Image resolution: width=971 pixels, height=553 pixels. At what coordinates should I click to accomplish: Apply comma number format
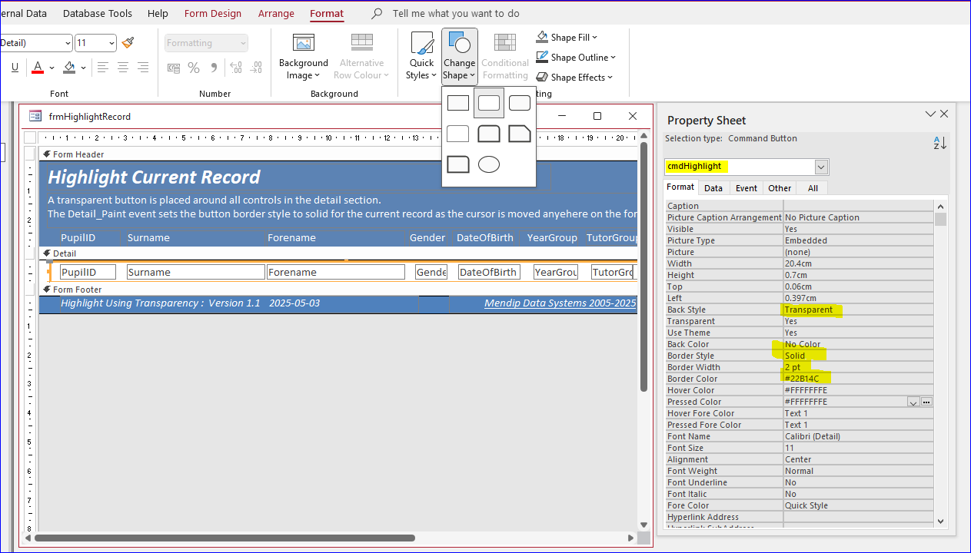tap(214, 68)
